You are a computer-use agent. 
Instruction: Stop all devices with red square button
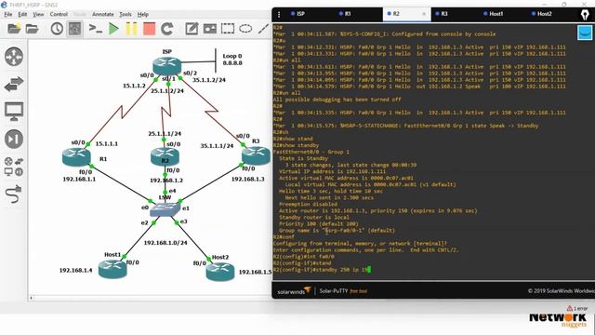(149, 29)
